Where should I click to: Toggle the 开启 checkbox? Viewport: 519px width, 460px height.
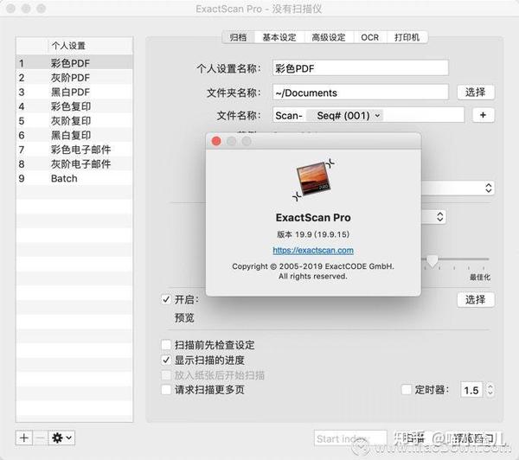point(166,299)
